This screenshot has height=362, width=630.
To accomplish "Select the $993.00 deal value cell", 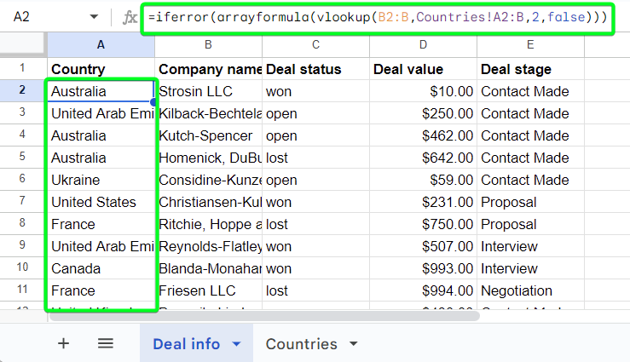I will coord(423,268).
